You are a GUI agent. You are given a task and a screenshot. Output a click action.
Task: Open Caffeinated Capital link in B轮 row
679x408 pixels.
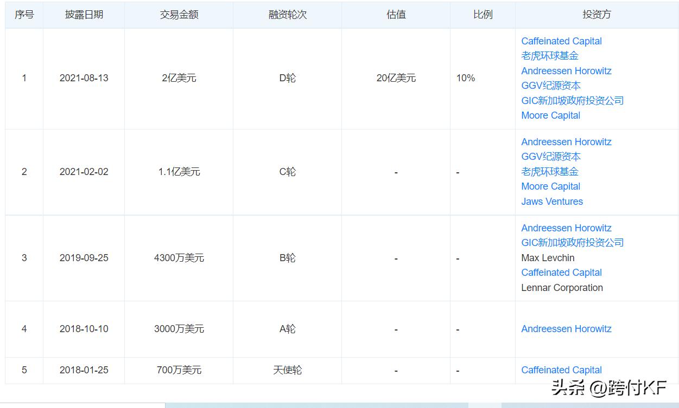click(x=561, y=273)
